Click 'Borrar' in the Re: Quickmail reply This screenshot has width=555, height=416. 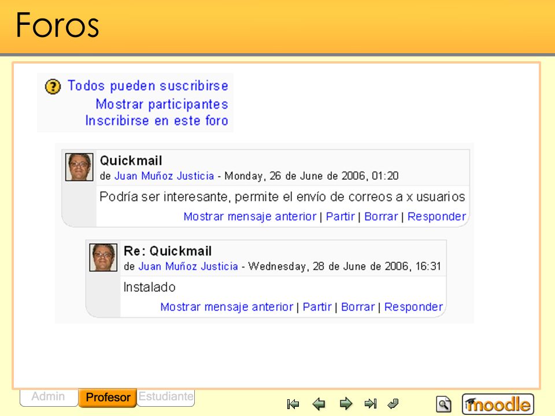pyautogui.click(x=358, y=307)
